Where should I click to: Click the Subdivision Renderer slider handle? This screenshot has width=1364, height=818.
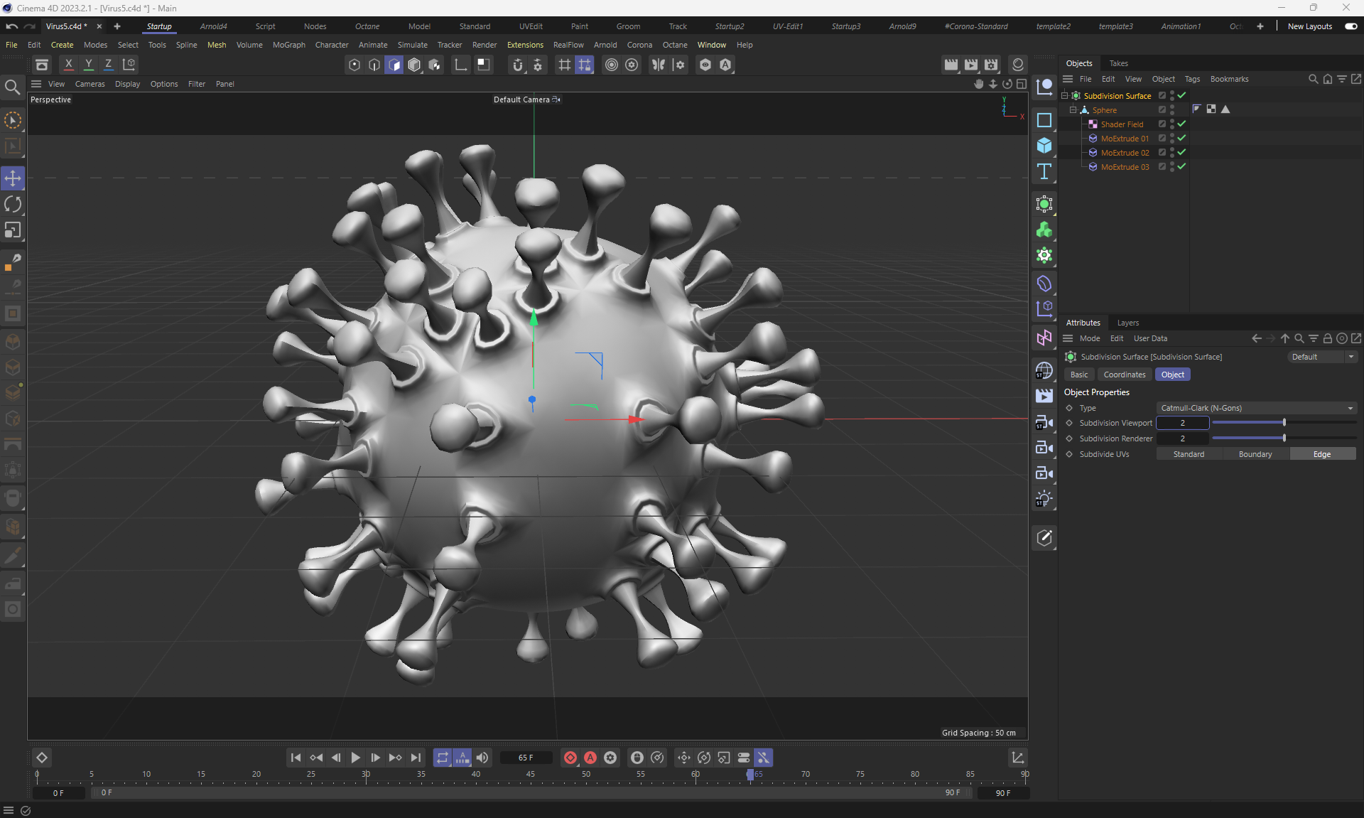[x=1284, y=438]
